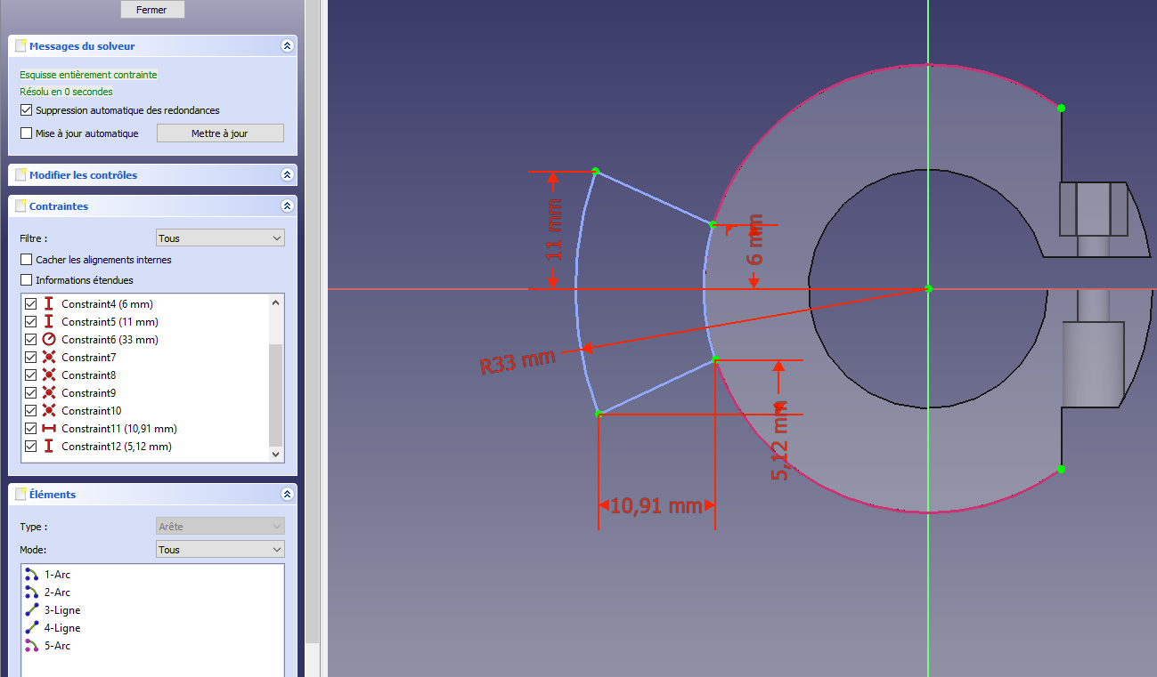Enable Informations étendues checkbox
The width and height of the screenshot is (1157, 677).
pyautogui.click(x=26, y=280)
